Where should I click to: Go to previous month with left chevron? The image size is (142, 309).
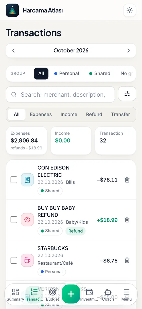[14, 50]
